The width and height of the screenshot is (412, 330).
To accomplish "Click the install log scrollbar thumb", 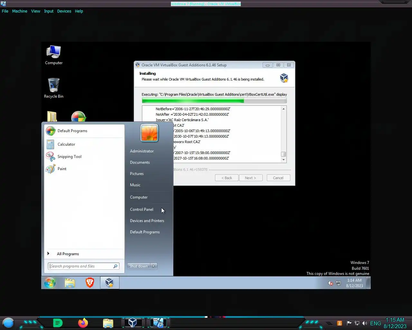I will pyautogui.click(x=284, y=154).
